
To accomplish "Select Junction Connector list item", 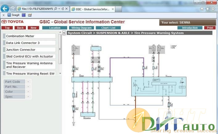I will click(x=29, y=49).
